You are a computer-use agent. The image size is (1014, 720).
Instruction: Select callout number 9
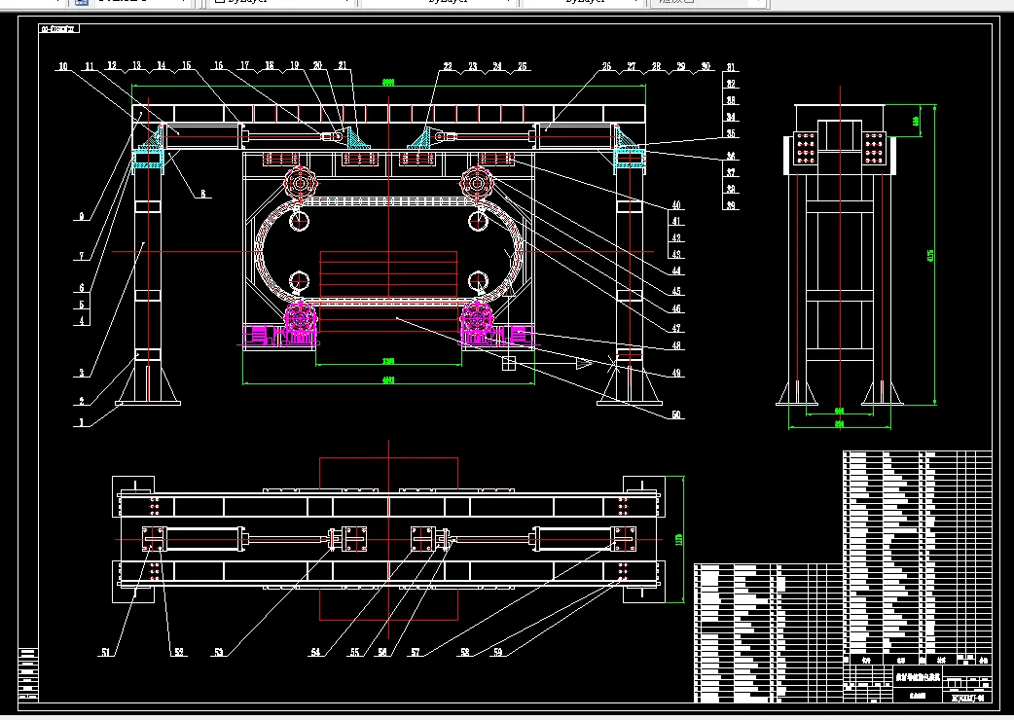point(82,217)
